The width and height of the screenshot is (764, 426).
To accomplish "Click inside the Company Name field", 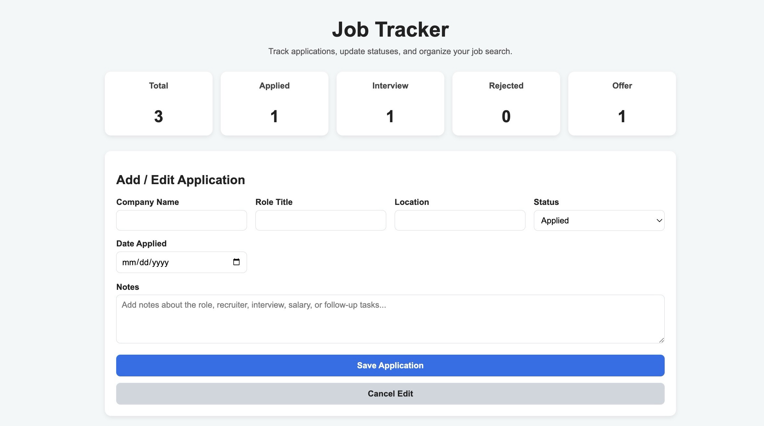I will [181, 220].
